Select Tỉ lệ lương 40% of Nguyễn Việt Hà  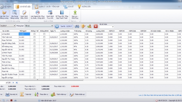[79, 50]
